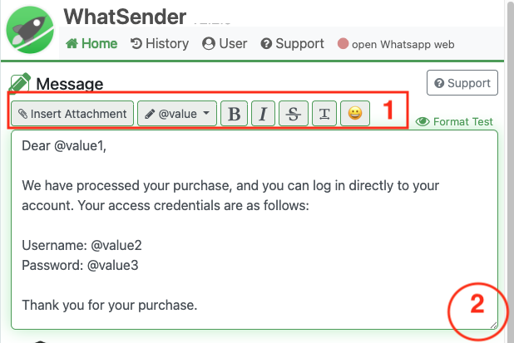Click the textarea resize handle
Viewport: 514px width, 343px height.
pos(493,325)
